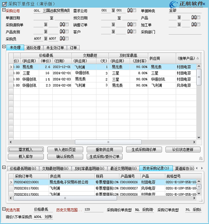Switch to the 未处理 tab
Viewport: 209px width, 224px height.
click(x=15, y=48)
